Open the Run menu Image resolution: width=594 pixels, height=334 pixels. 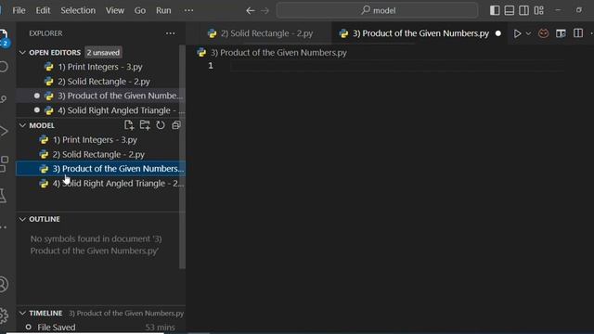pyautogui.click(x=163, y=10)
